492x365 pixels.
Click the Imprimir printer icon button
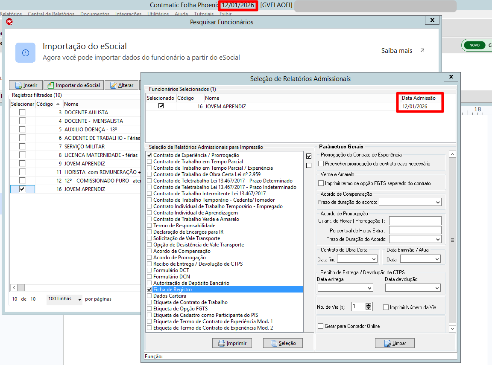(x=232, y=343)
